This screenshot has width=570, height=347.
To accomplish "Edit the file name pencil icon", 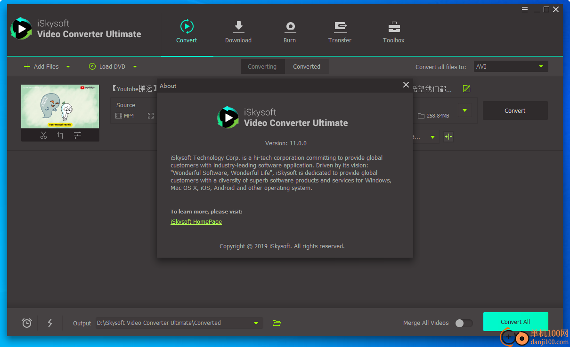I will (x=467, y=88).
